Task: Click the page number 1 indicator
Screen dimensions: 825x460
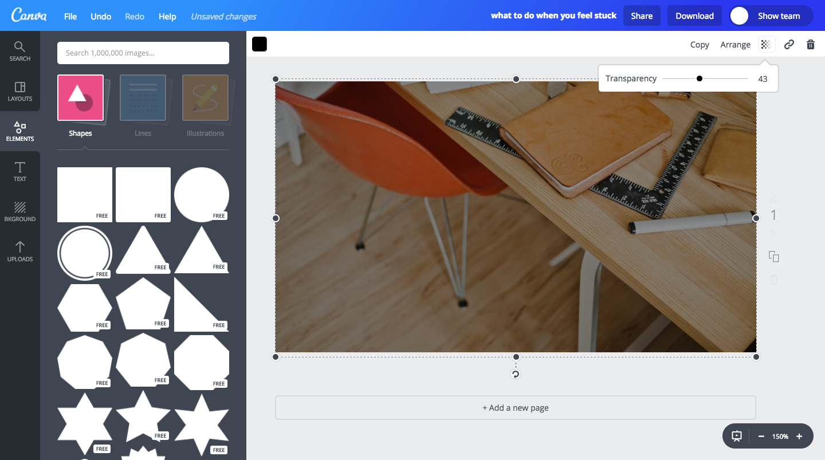Action: (x=774, y=215)
